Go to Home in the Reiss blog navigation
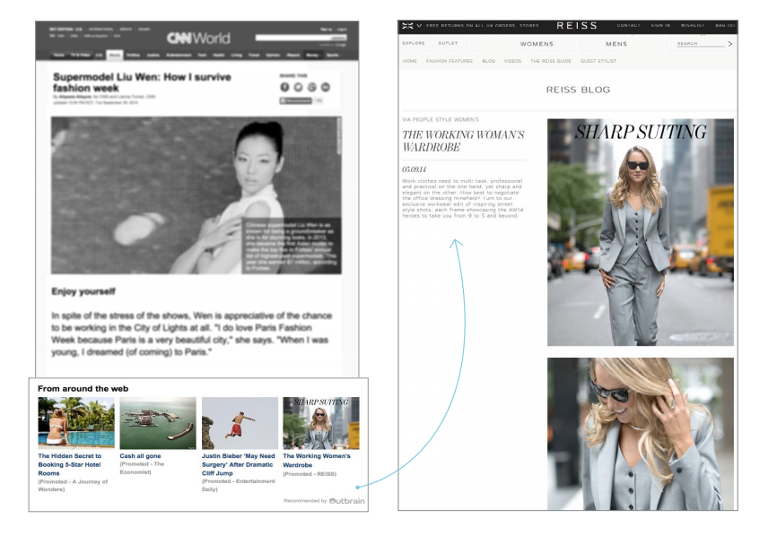The height and width of the screenshot is (536, 777). coord(410,61)
